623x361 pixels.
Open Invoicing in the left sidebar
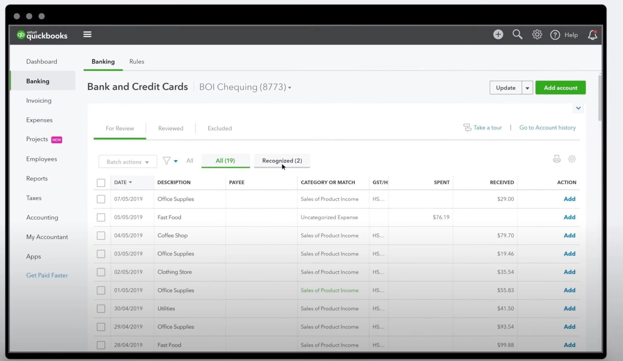click(x=39, y=101)
